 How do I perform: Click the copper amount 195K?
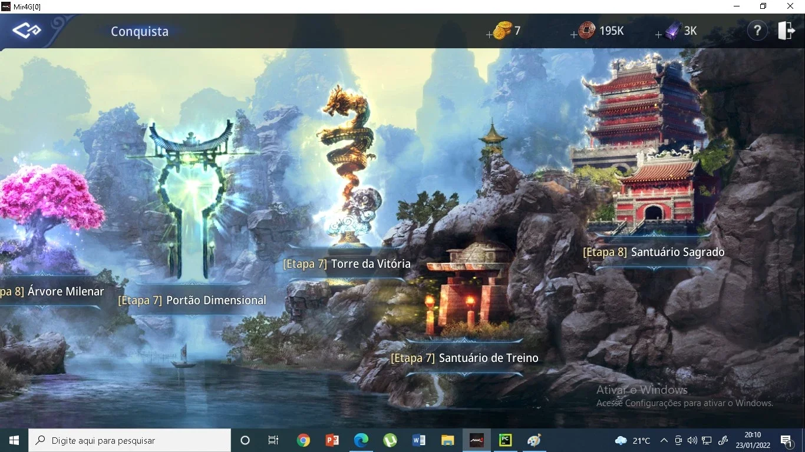pyautogui.click(x=612, y=31)
